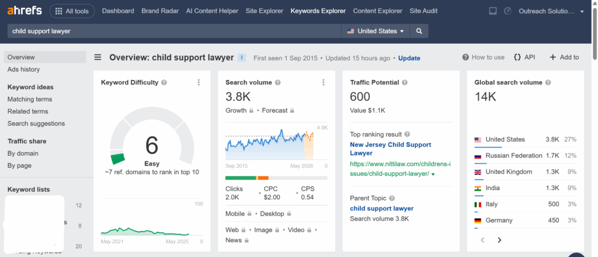Open the API button

click(x=524, y=57)
